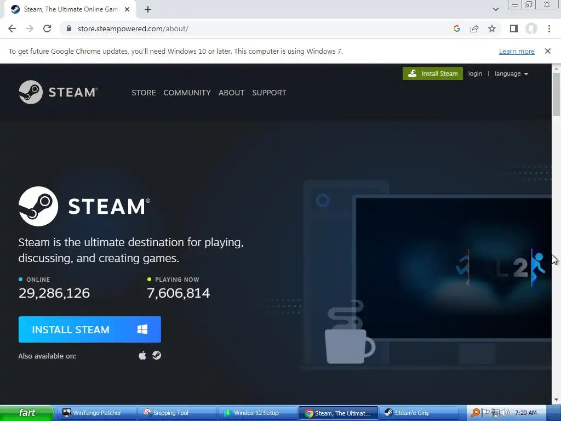Switch to Snipping Tool taskbar window

tap(177, 413)
